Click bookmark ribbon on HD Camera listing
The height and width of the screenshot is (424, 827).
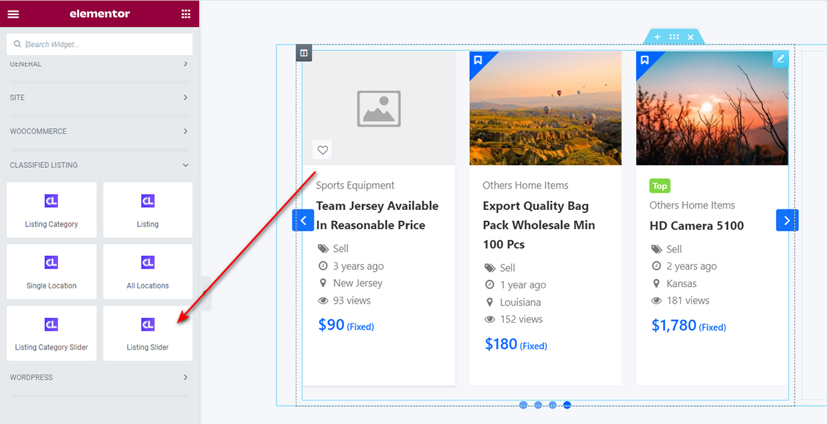pyautogui.click(x=644, y=60)
